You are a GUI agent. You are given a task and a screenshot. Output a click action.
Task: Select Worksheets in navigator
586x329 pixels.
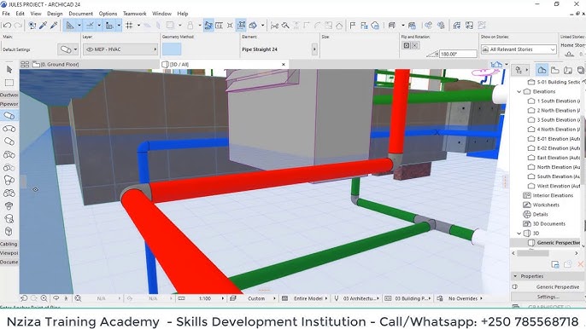point(542,205)
